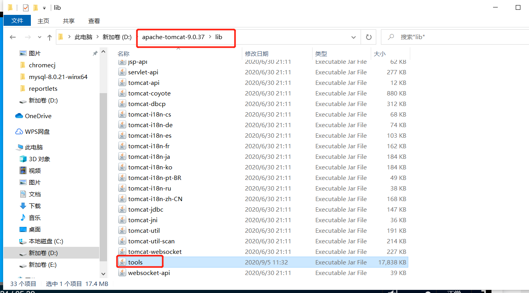This screenshot has height=293, width=529.
Task: Click apache-tomcat-9.0.37 in the address path
Action: tap(173, 37)
